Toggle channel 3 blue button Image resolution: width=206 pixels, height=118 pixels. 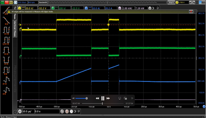point(86,8)
